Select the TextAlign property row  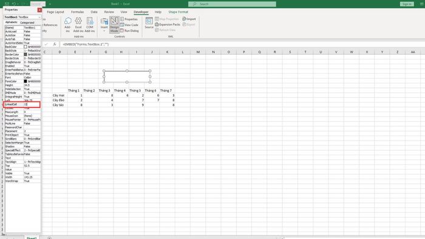click(23, 162)
